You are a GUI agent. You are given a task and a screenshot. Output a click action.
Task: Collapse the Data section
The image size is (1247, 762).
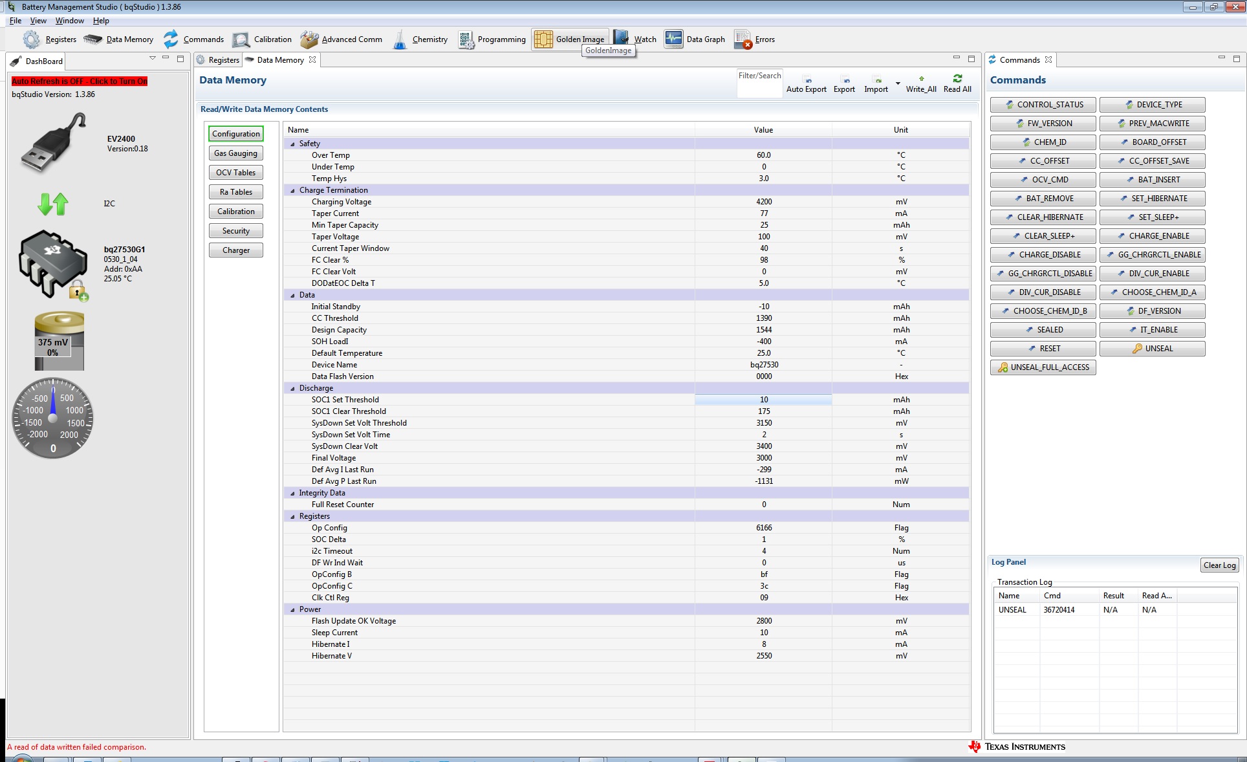coord(292,296)
